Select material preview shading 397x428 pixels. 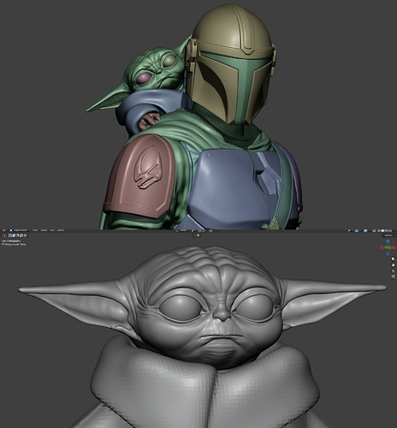click(x=386, y=231)
